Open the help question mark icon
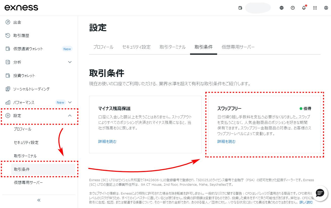This screenshot has width=331, height=208. tap(293, 8)
